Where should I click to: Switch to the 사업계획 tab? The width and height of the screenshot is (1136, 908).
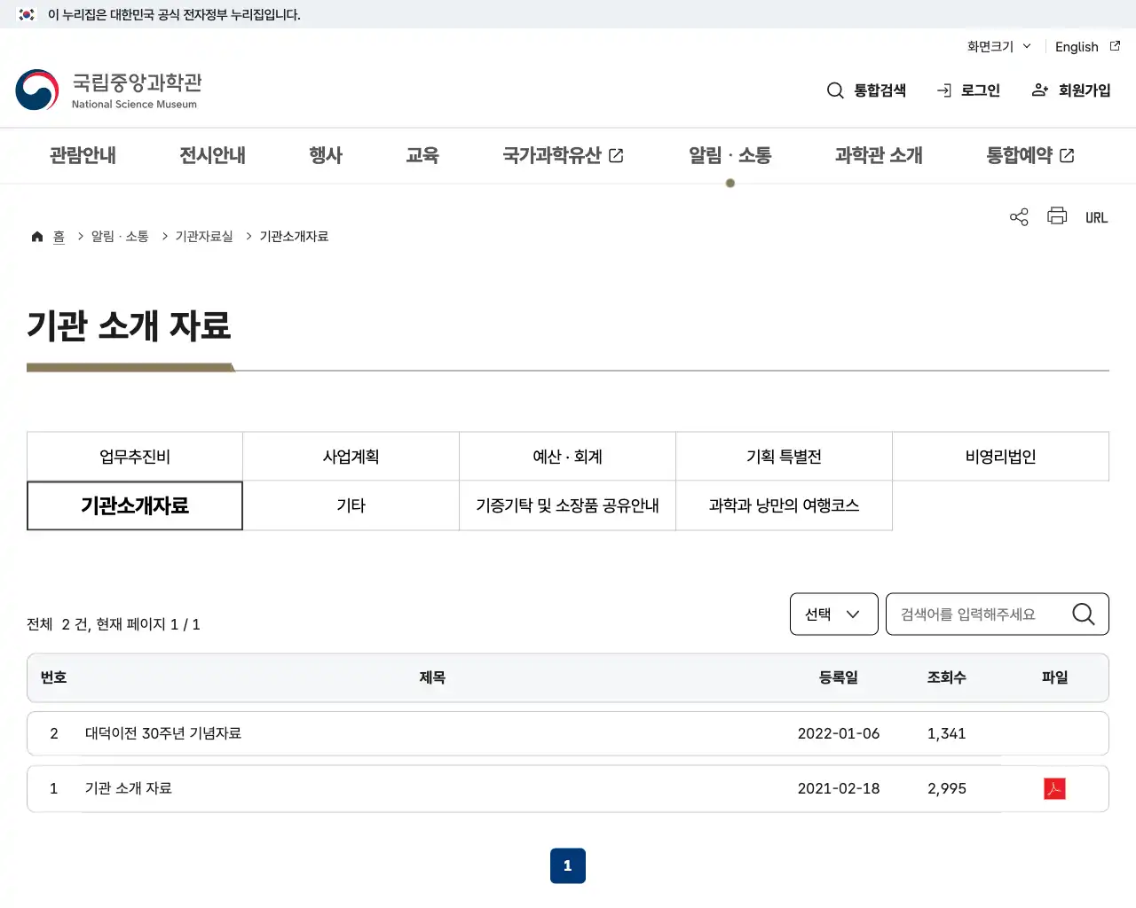(350, 456)
